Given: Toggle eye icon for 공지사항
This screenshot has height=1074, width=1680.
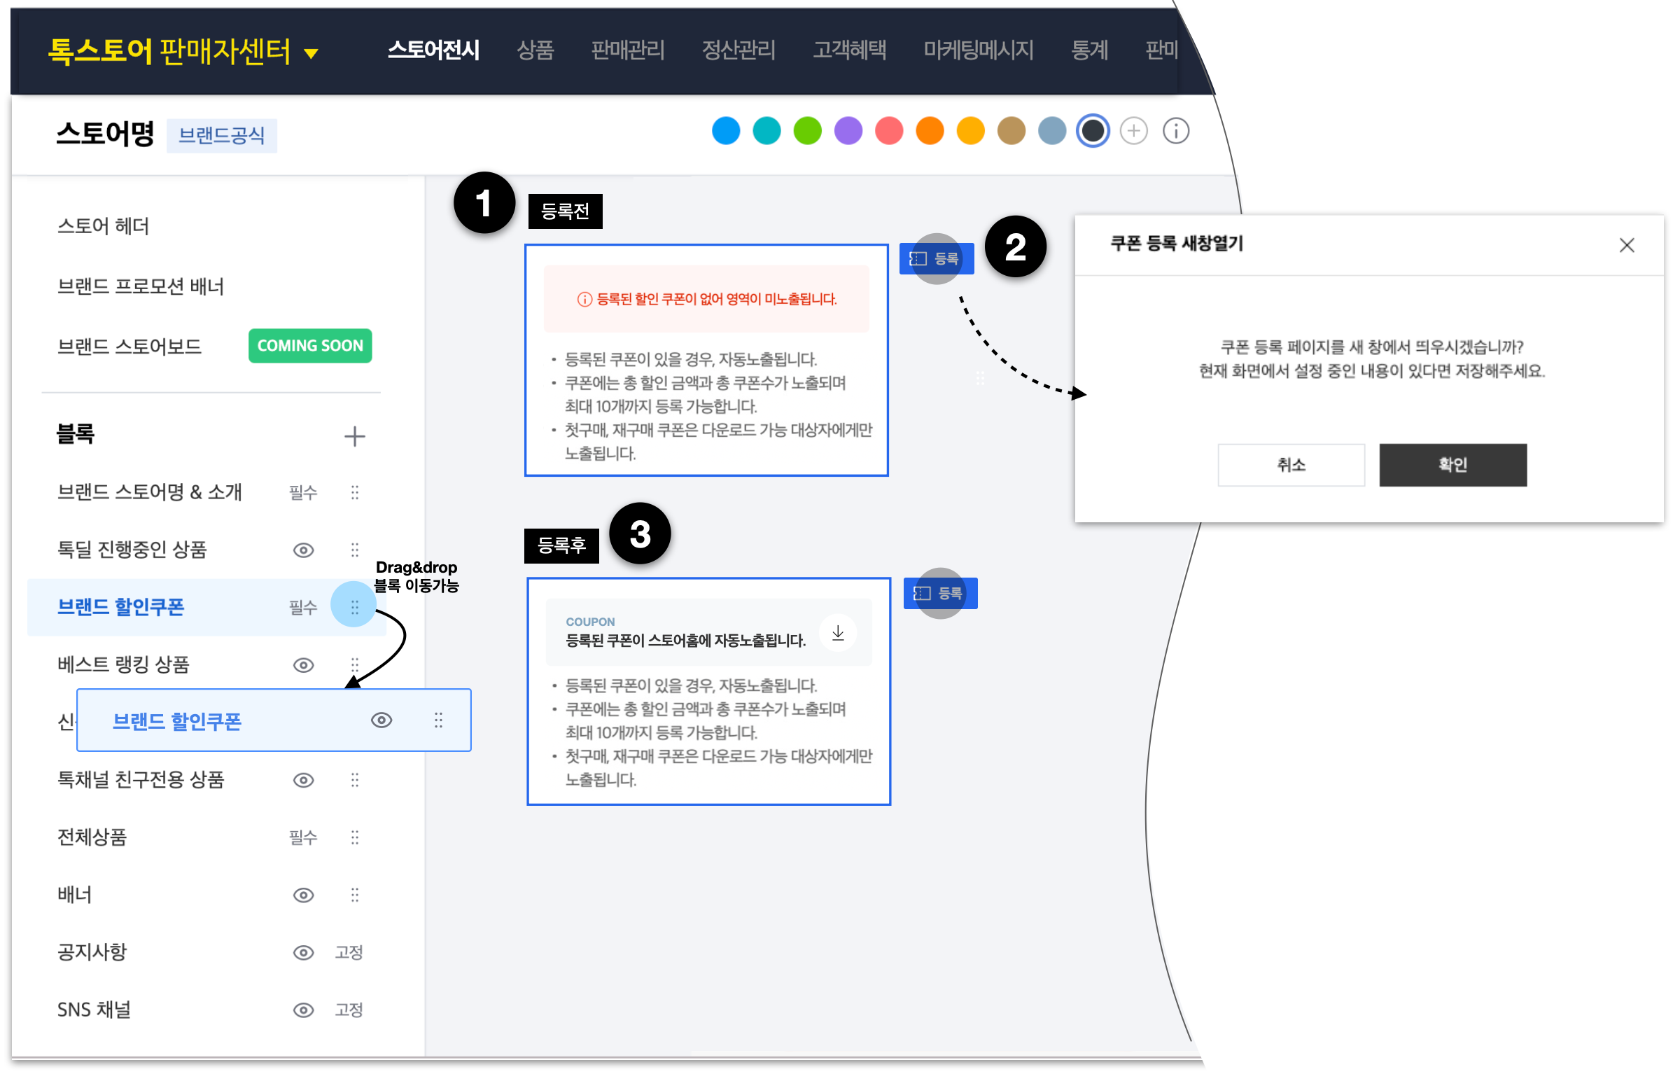Looking at the screenshot, I should click(303, 952).
